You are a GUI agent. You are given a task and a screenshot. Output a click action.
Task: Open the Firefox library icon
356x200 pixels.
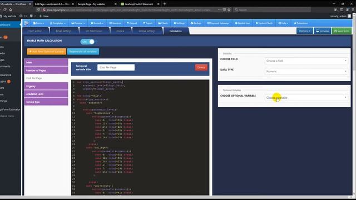click(335, 10)
